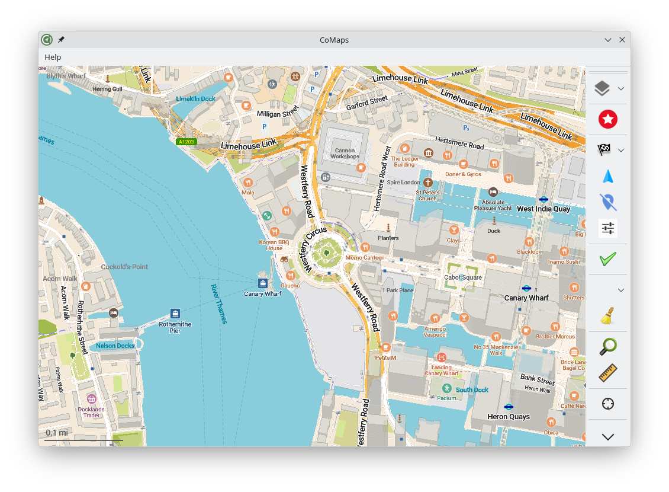Open bookmarks with the red star icon
The height and width of the screenshot is (492, 669).
[x=608, y=119]
